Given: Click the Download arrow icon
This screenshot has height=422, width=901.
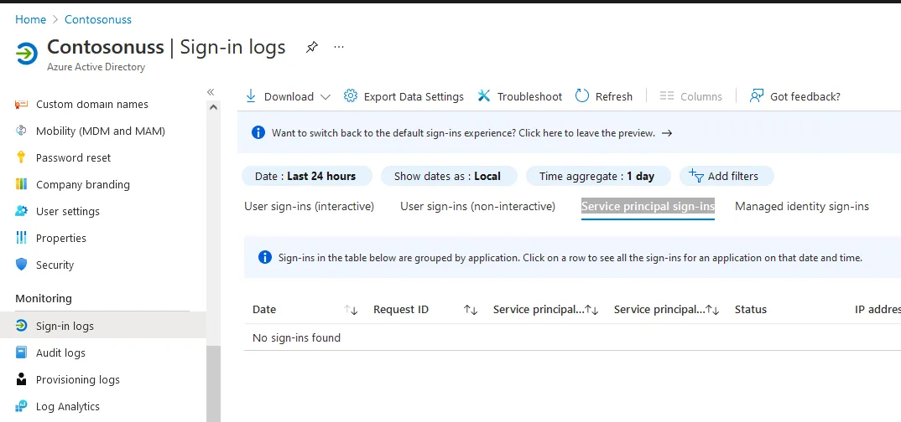Looking at the screenshot, I should coord(251,96).
